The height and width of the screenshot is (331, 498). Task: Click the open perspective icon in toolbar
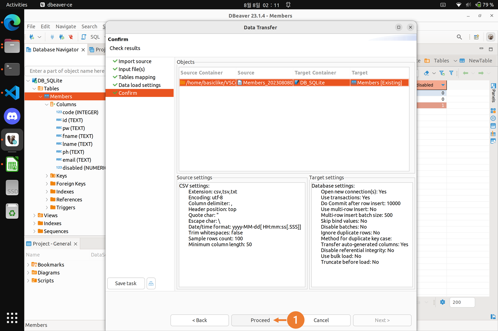click(476, 37)
